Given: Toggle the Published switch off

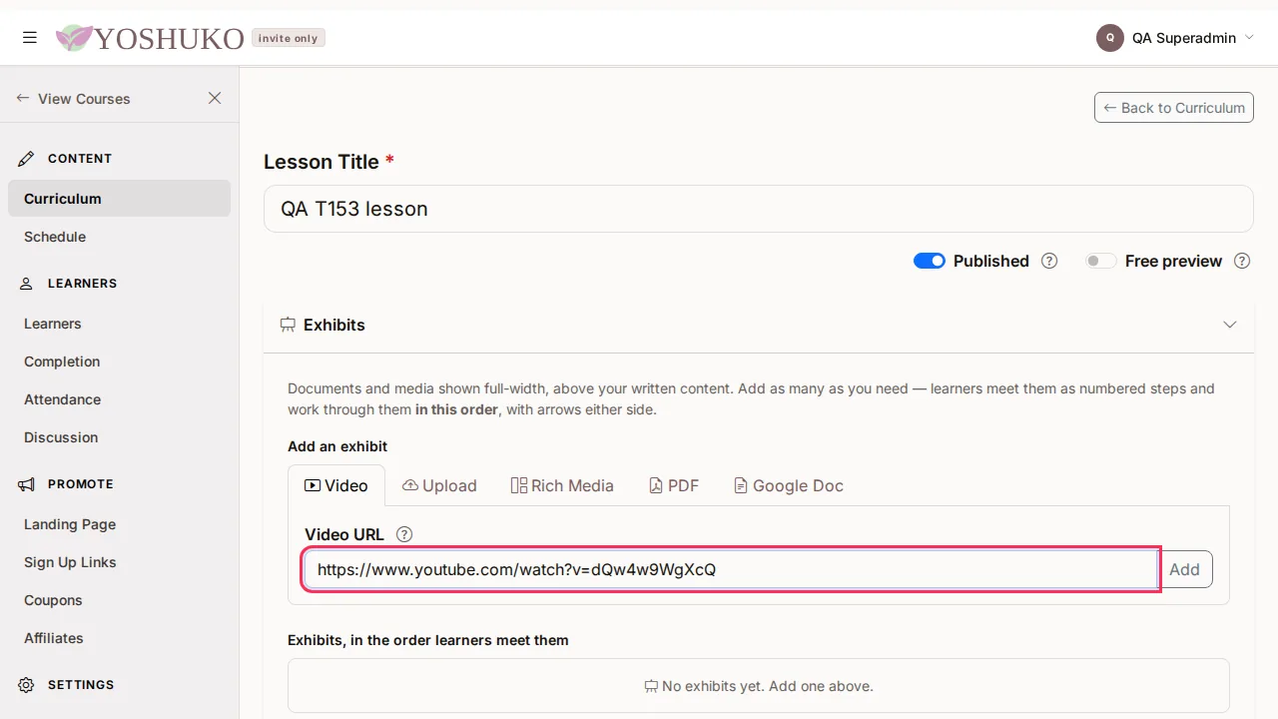Looking at the screenshot, I should [x=930, y=261].
